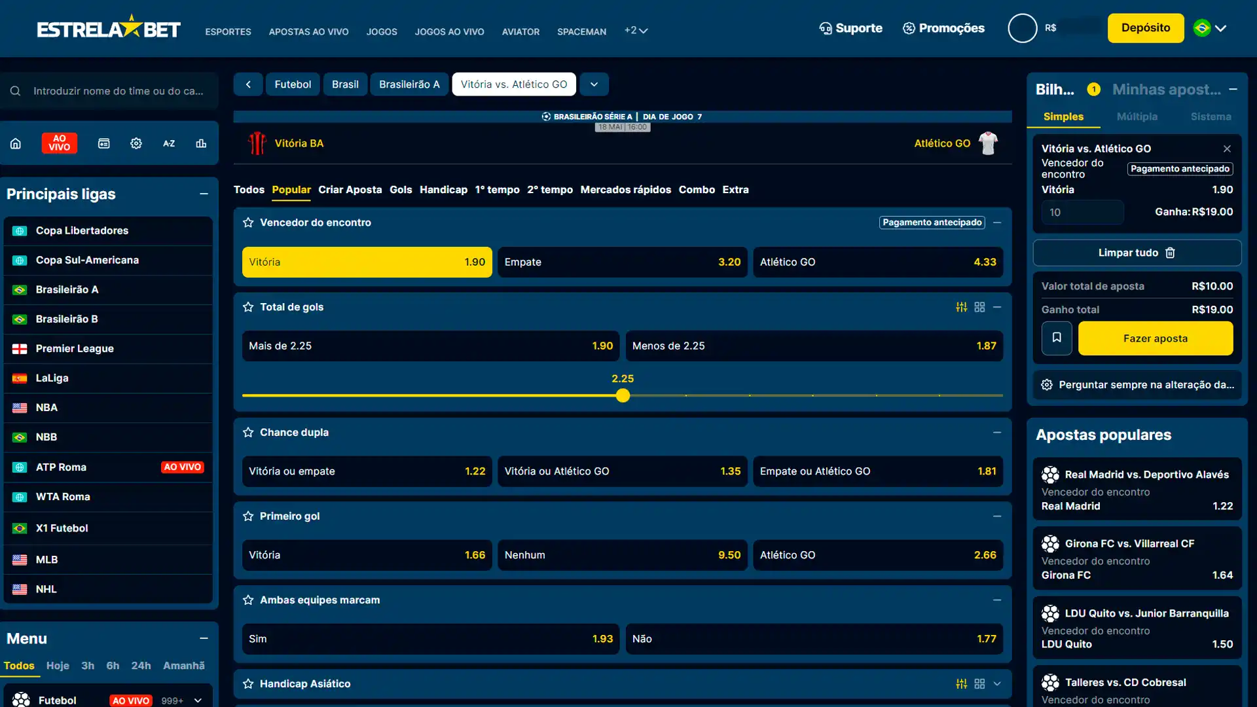1257x707 pixels.
Task: Select the home icon in the sidebar
Action: click(16, 143)
